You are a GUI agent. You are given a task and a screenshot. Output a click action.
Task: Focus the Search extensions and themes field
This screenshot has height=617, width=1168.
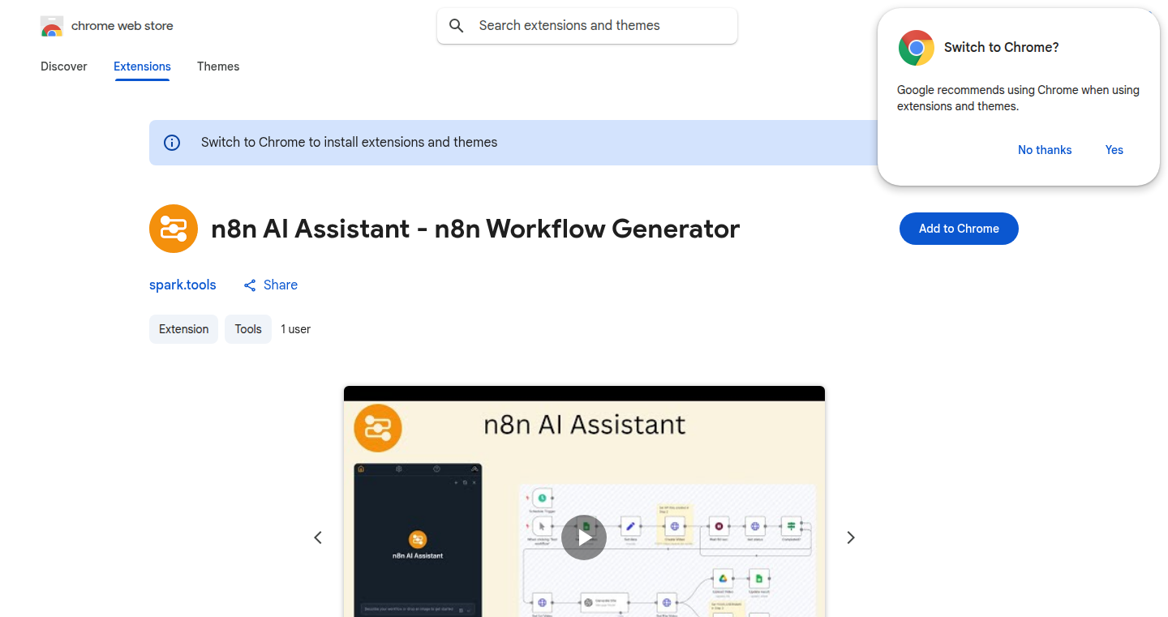click(587, 26)
